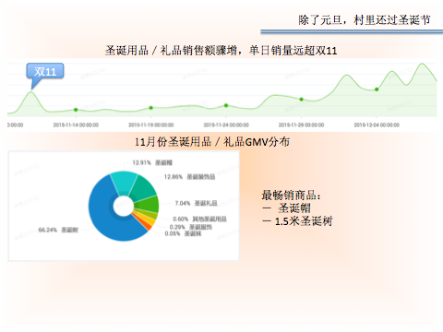Viewport: 443px width, 332px height.
Task: Select the green data point above 2015-12-04
Action: tap(377, 89)
